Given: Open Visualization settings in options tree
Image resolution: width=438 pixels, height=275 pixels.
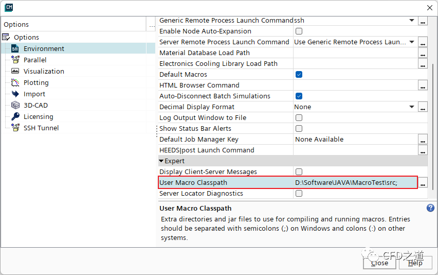Looking at the screenshot, I should [44, 72].
